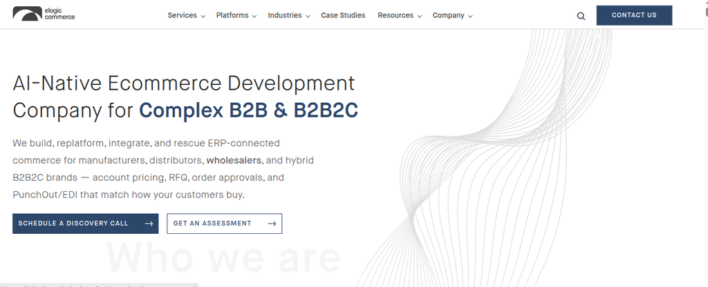Expand the Industries dropdown chevron
The width and height of the screenshot is (708, 287).
(x=308, y=17)
